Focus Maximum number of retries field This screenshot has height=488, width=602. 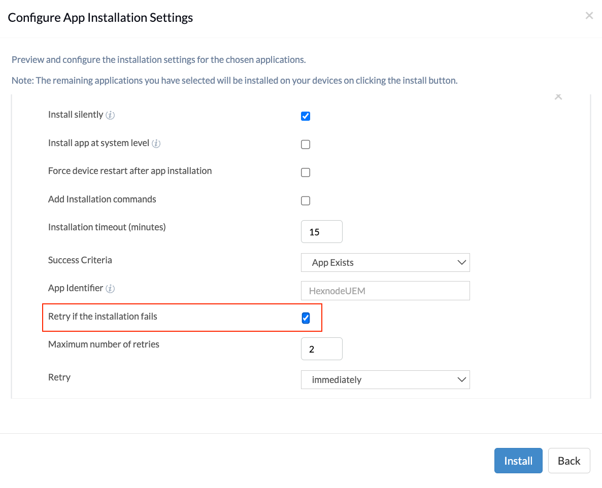[x=322, y=348]
